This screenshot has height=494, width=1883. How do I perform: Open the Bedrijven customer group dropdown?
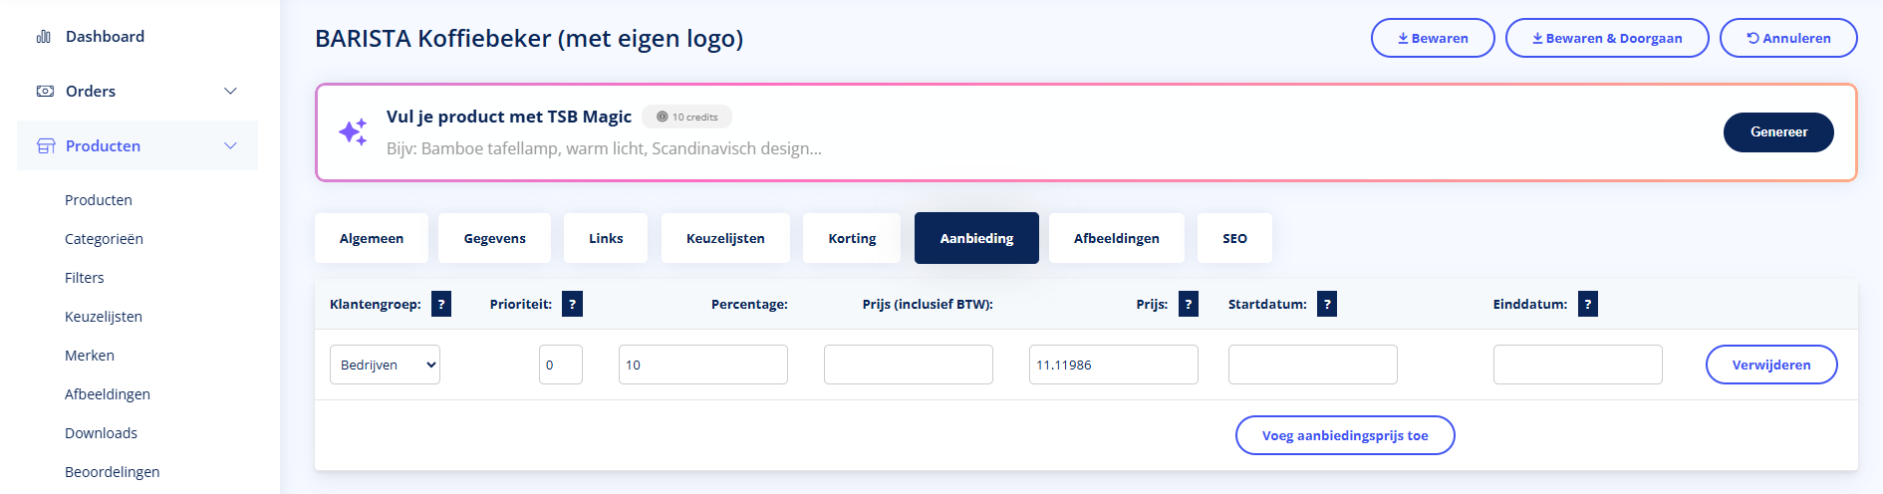pos(385,366)
